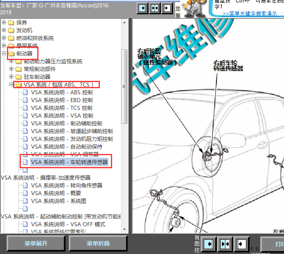Open VSA 系统说明 - 系统图
The width and height of the screenshot is (284, 254).
(x=59, y=201)
